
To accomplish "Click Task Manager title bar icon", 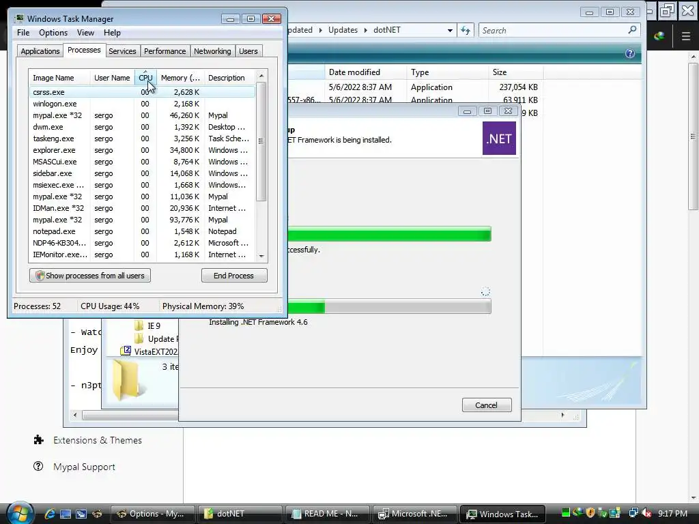I will point(18,18).
